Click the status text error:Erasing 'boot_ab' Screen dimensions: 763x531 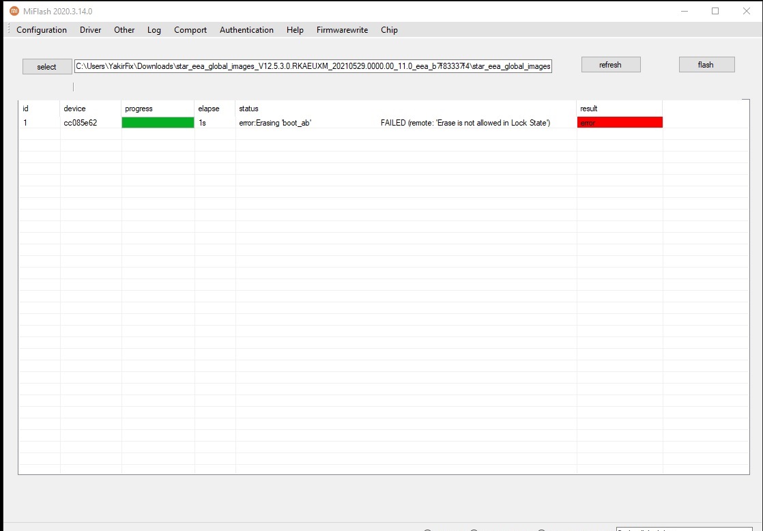(275, 123)
